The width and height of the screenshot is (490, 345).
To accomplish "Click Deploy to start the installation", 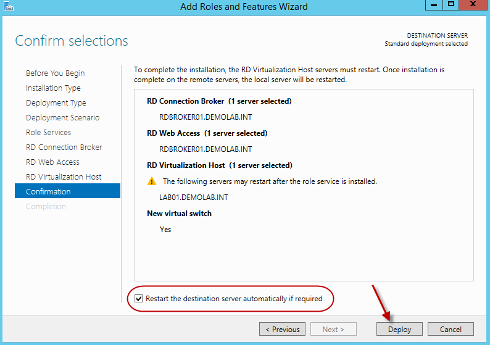I will (399, 330).
